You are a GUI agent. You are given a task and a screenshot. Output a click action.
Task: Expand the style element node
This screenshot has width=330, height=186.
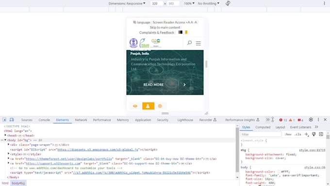8,154
